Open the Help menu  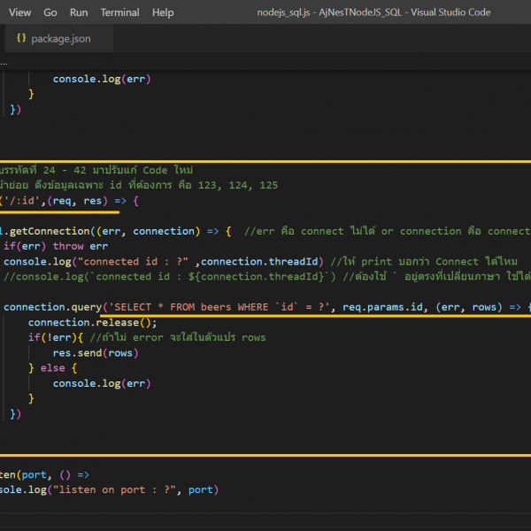(x=163, y=12)
